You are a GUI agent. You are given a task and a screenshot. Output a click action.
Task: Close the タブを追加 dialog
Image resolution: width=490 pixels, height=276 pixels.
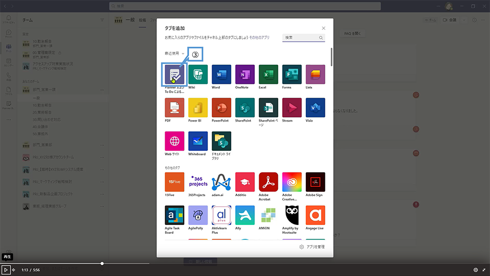point(323,28)
